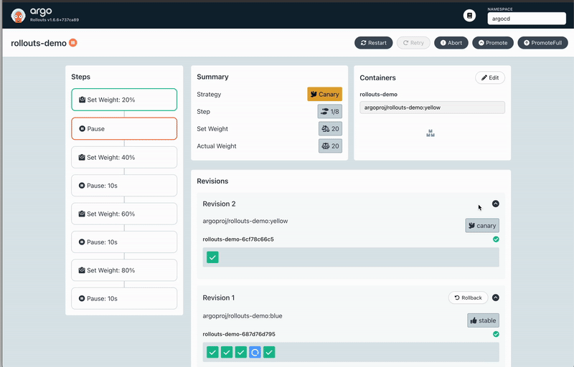Viewport: 574px width, 367px height.
Task: Click the rollouts-demo-687d76d795 replica set name
Action: [239, 334]
